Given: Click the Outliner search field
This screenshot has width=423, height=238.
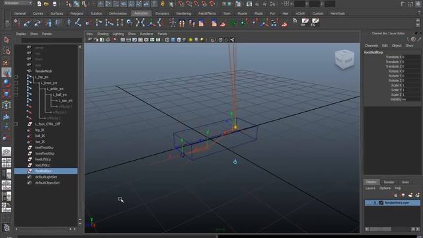Looking at the screenshot, I should pyautogui.click(x=52, y=40).
